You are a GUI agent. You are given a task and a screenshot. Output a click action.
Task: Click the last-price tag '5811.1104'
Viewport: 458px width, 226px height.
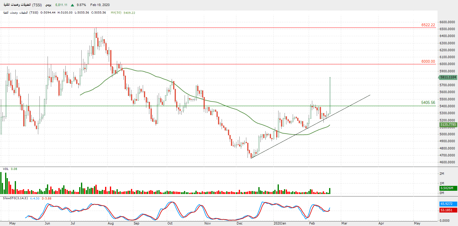[x=448, y=77]
